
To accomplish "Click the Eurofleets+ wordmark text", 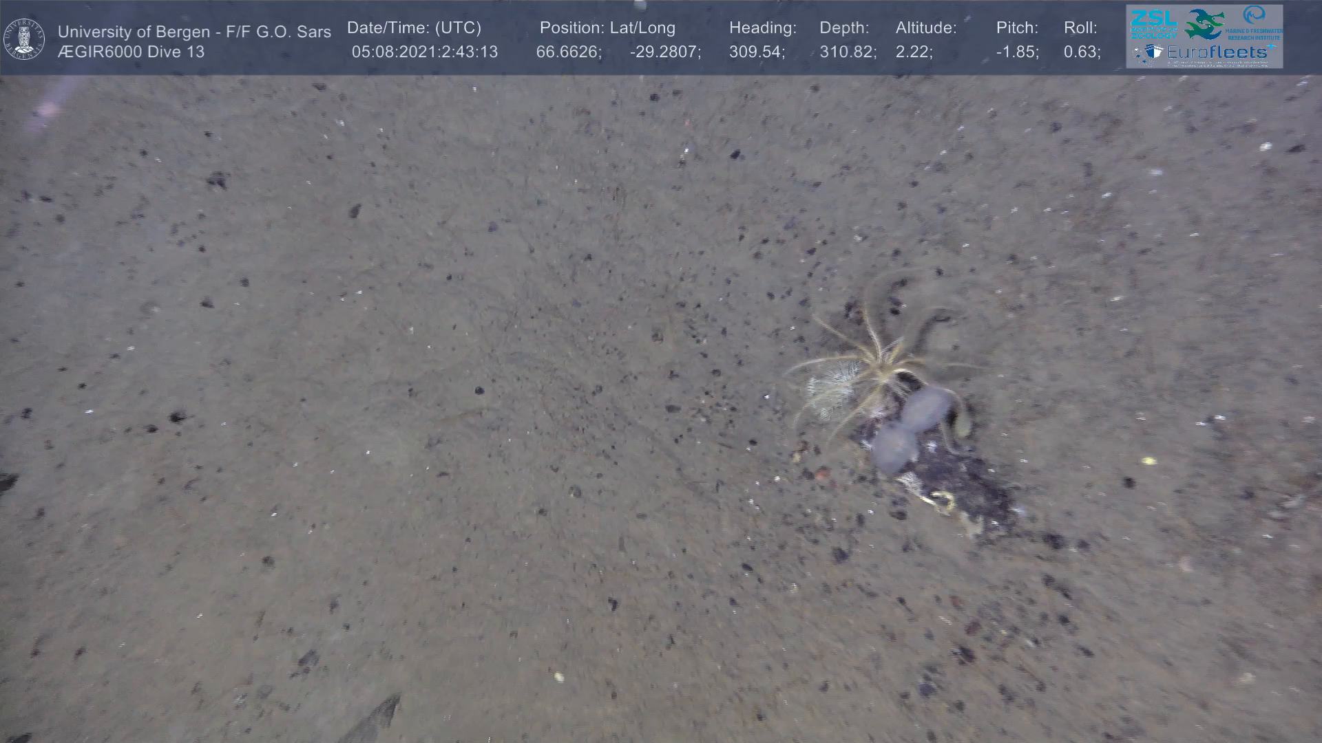I will (x=1217, y=52).
